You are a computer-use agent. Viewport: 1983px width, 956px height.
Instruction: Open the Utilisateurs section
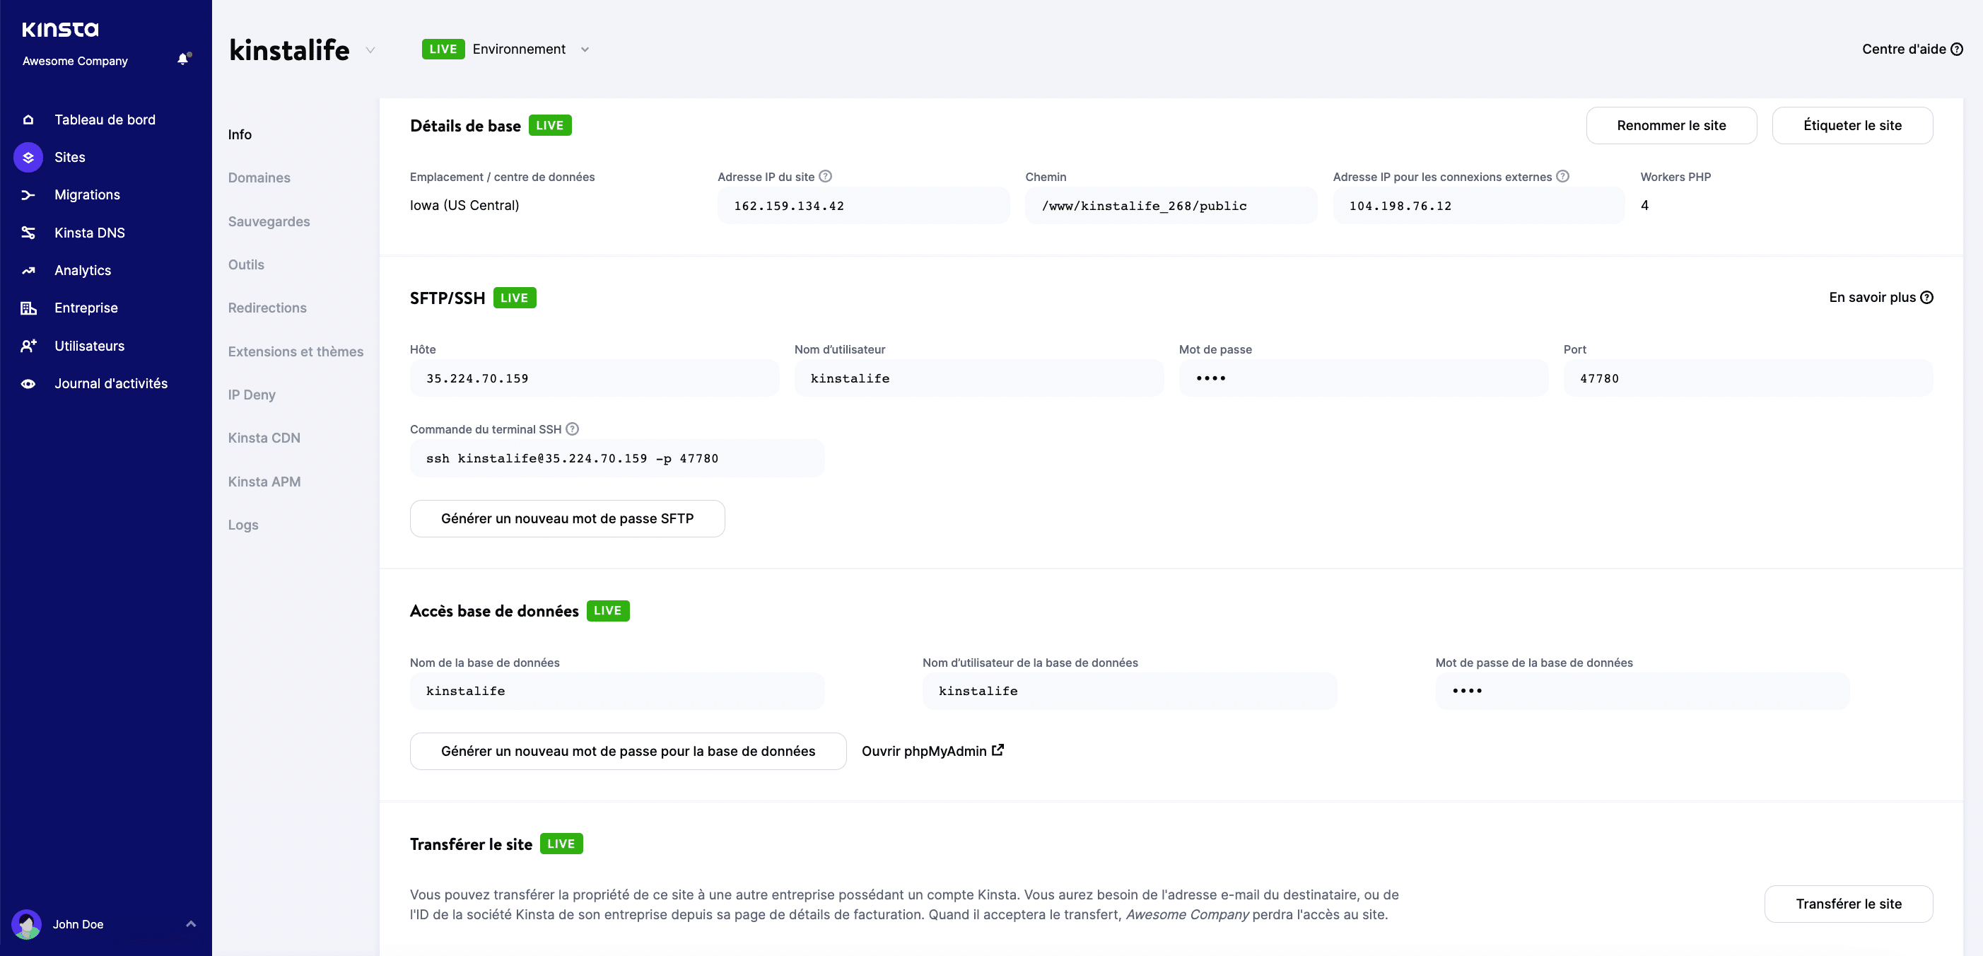pyautogui.click(x=88, y=345)
